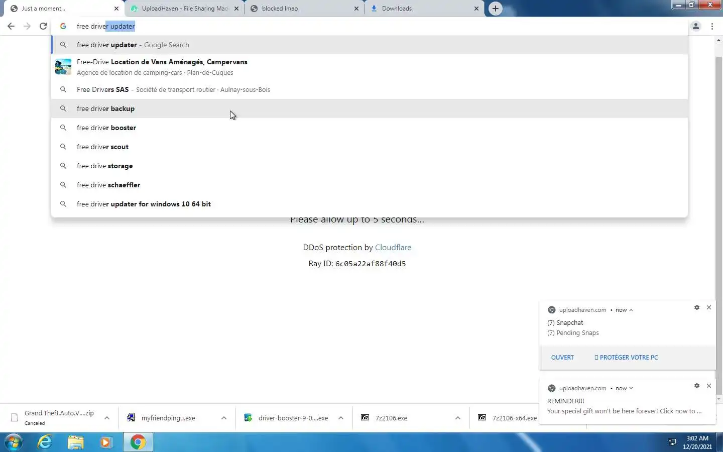Close the 'blocked lmao' tab
The width and height of the screenshot is (723, 452).
click(356, 9)
